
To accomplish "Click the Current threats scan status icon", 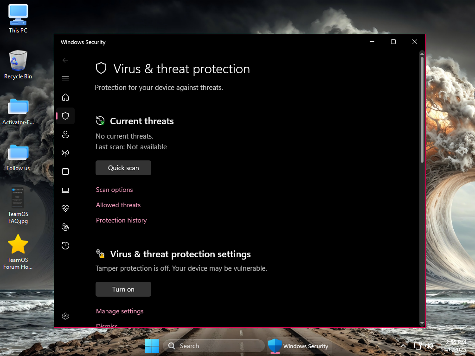I will coord(100,121).
